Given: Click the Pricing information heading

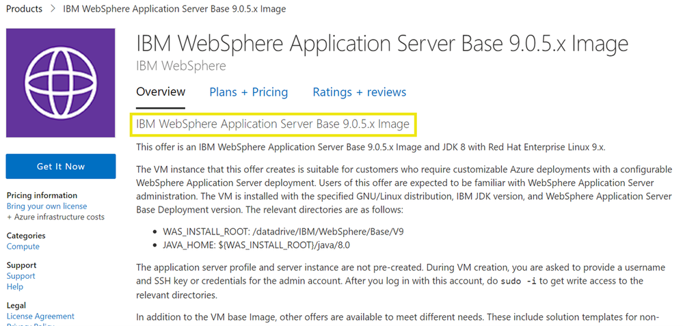Looking at the screenshot, I should point(42,195).
